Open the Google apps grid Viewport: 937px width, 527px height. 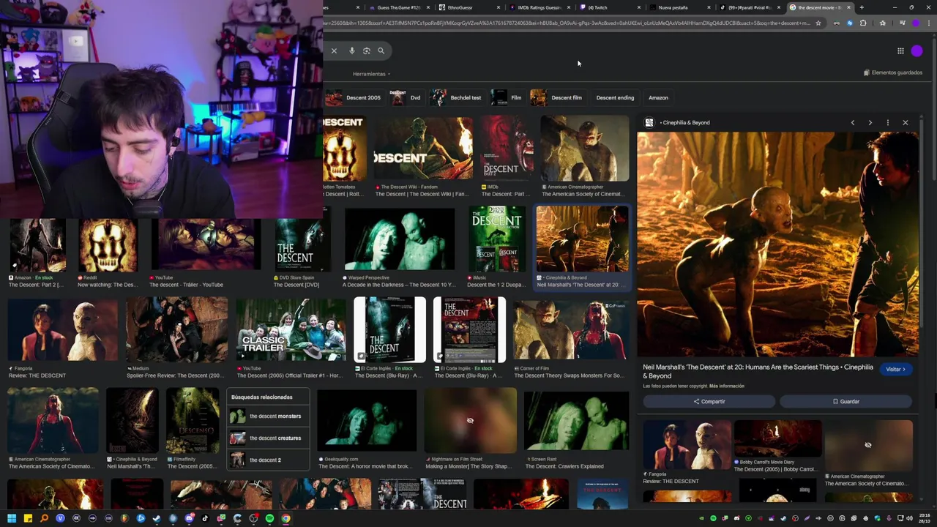900,51
